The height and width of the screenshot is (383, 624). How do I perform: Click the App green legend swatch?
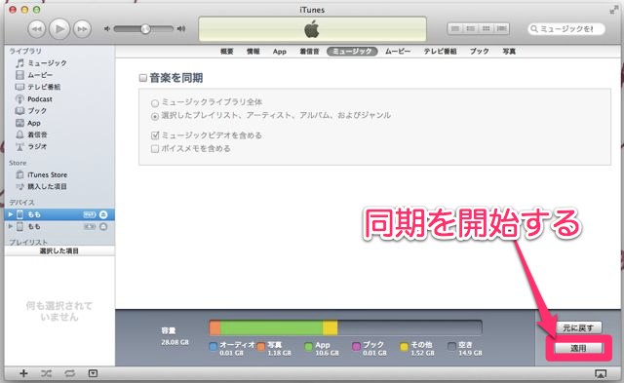[x=308, y=347]
